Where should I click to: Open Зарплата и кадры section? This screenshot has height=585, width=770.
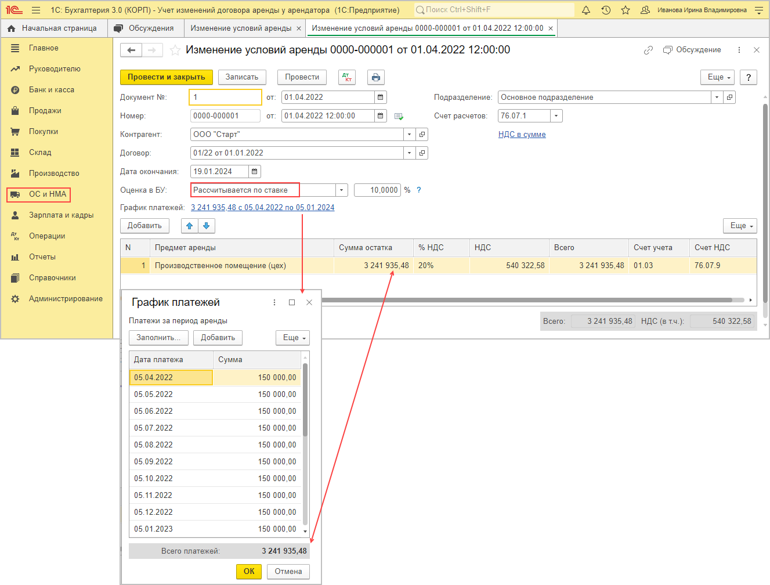tap(61, 215)
